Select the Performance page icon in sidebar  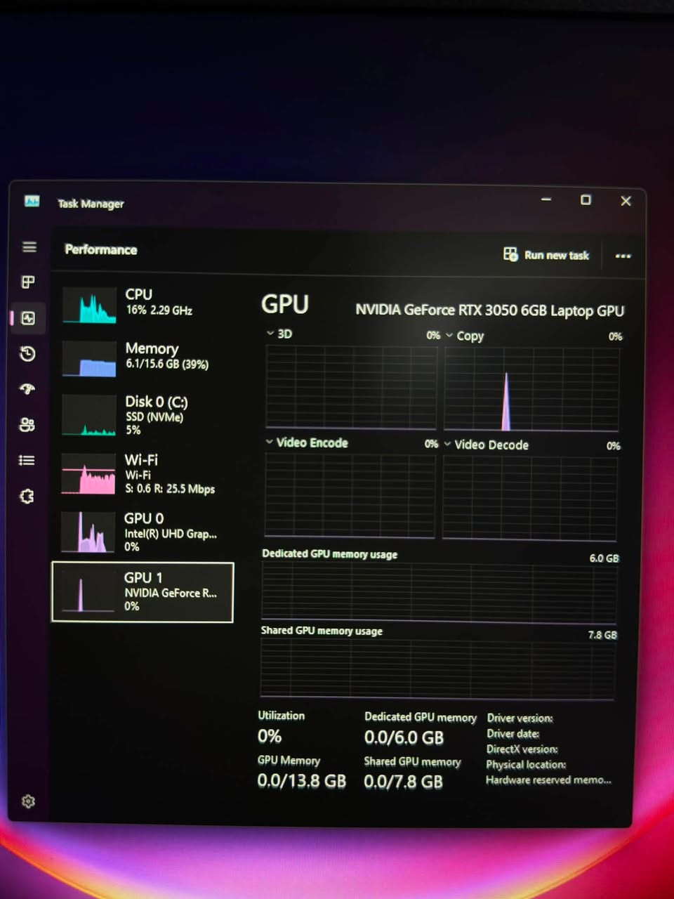coord(28,318)
